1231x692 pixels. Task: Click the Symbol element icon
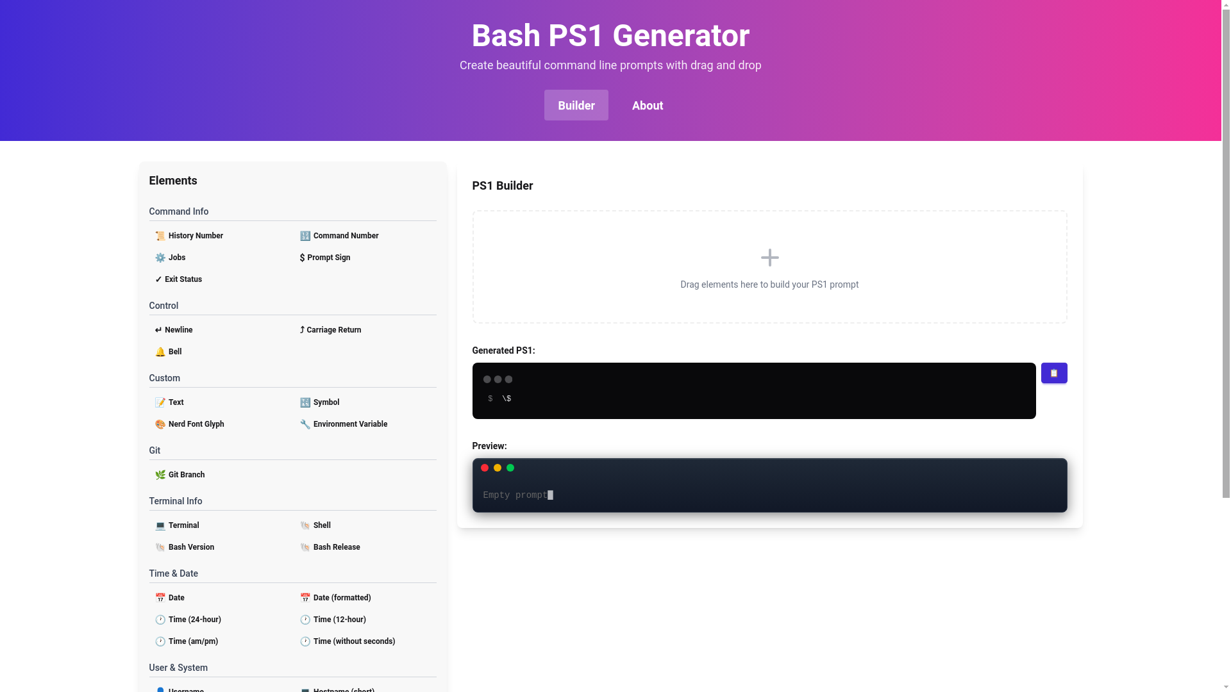tap(305, 402)
